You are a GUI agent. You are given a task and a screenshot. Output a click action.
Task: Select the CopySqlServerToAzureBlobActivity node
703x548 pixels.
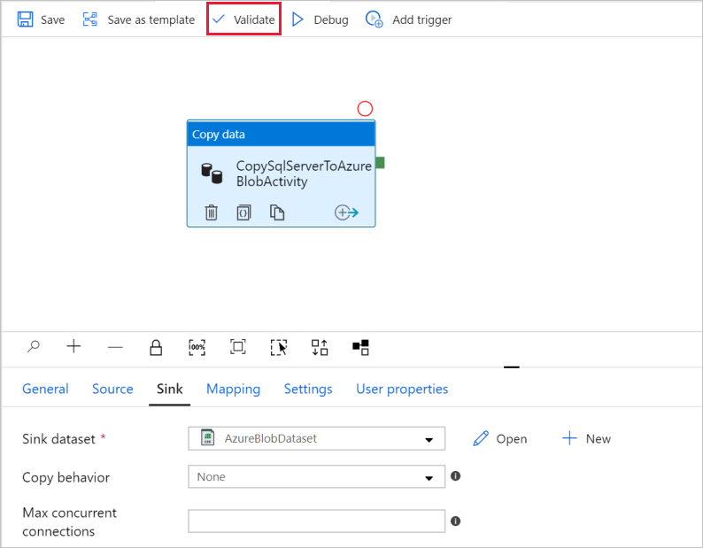[281, 174]
